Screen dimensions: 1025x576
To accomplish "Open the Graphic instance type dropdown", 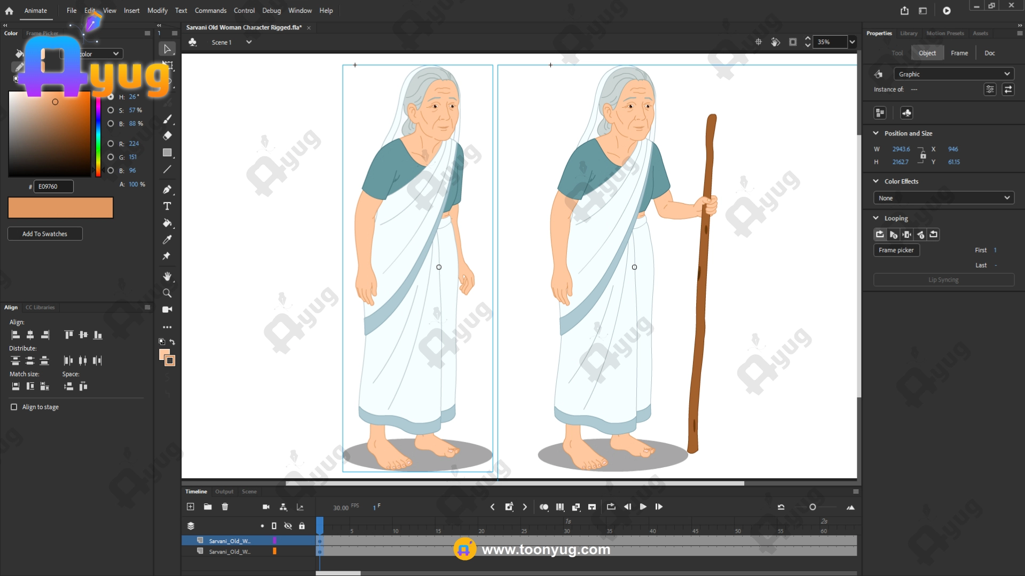I will point(953,74).
